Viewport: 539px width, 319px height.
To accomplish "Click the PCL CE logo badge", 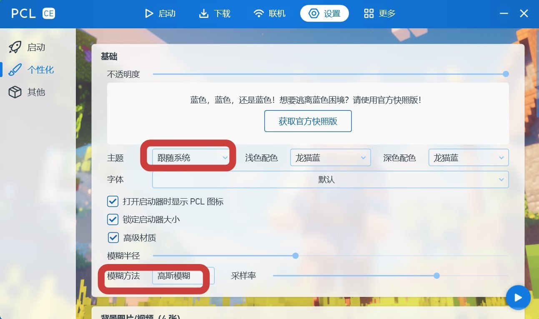I will click(49, 13).
